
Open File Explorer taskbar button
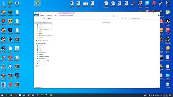tap(51, 95)
